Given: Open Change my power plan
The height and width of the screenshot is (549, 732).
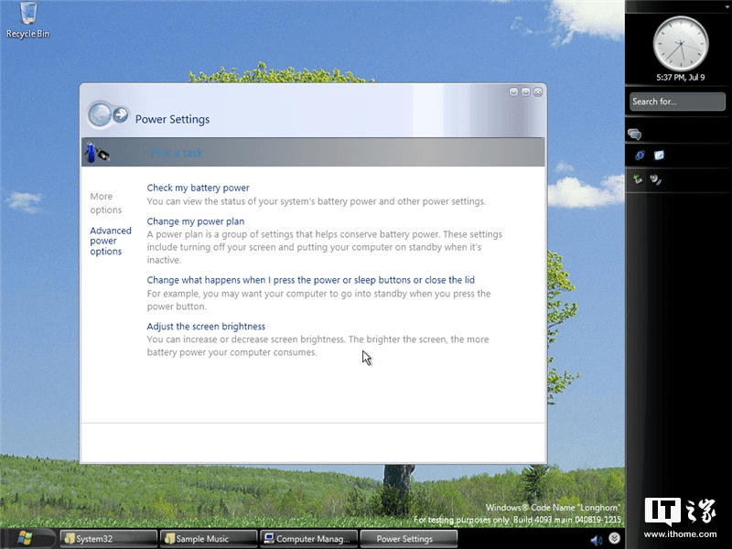Looking at the screenshot, I should 196,221.
